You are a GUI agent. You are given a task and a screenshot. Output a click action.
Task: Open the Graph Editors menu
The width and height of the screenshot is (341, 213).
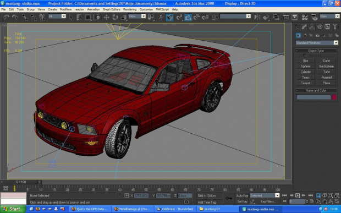(x=111, y=9)
